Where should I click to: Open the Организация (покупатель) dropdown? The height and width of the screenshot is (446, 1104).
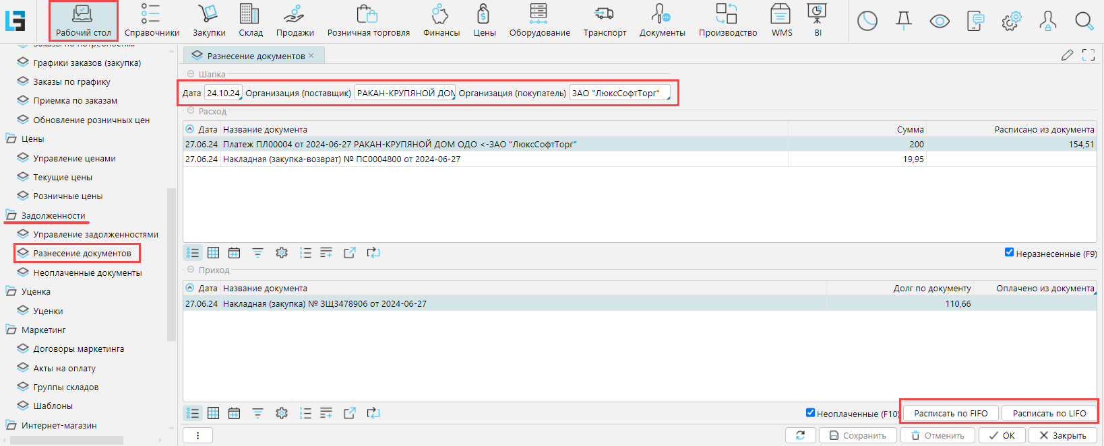coord(619,94)
